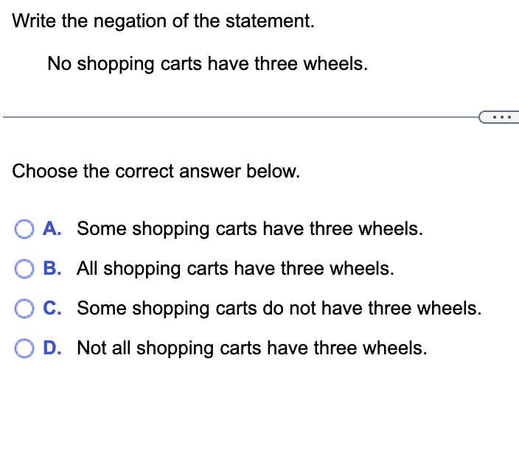Click the 'Write the negation of the statement' instruction
The width and height of the screenshot is (519, 470).
[163, 21]
